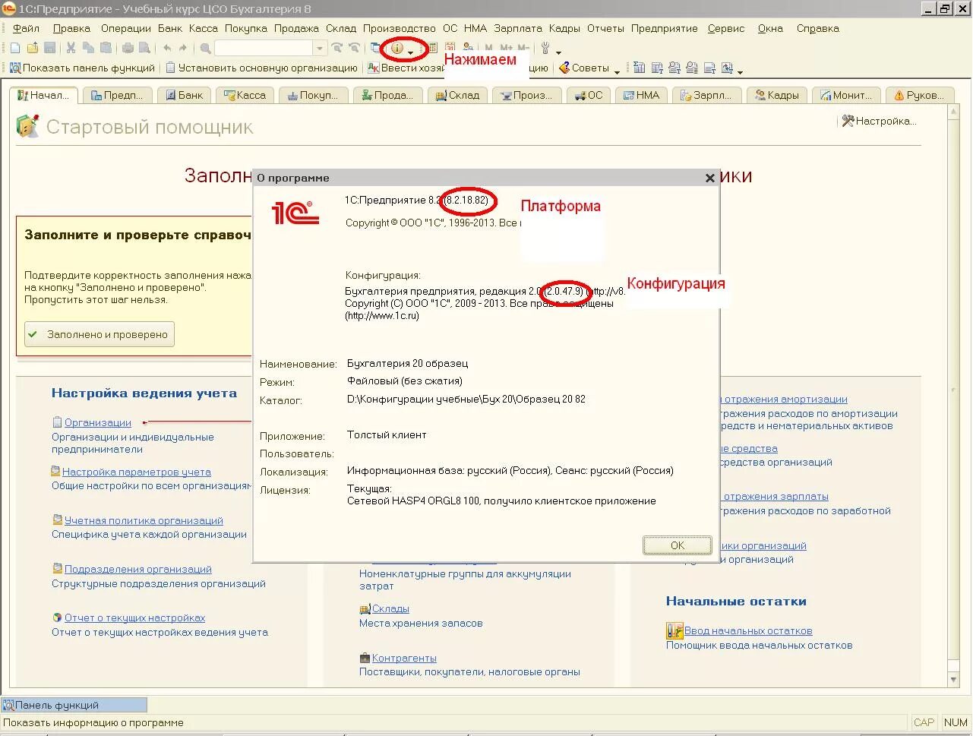Expand the last toolbar group dropdown arrow

(x=740, y=71)
